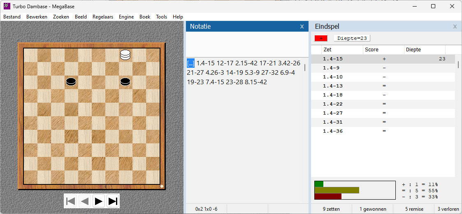Select the right black piece near the king
This screenshot has width=462, height=214.
click(x=125, y=82)
